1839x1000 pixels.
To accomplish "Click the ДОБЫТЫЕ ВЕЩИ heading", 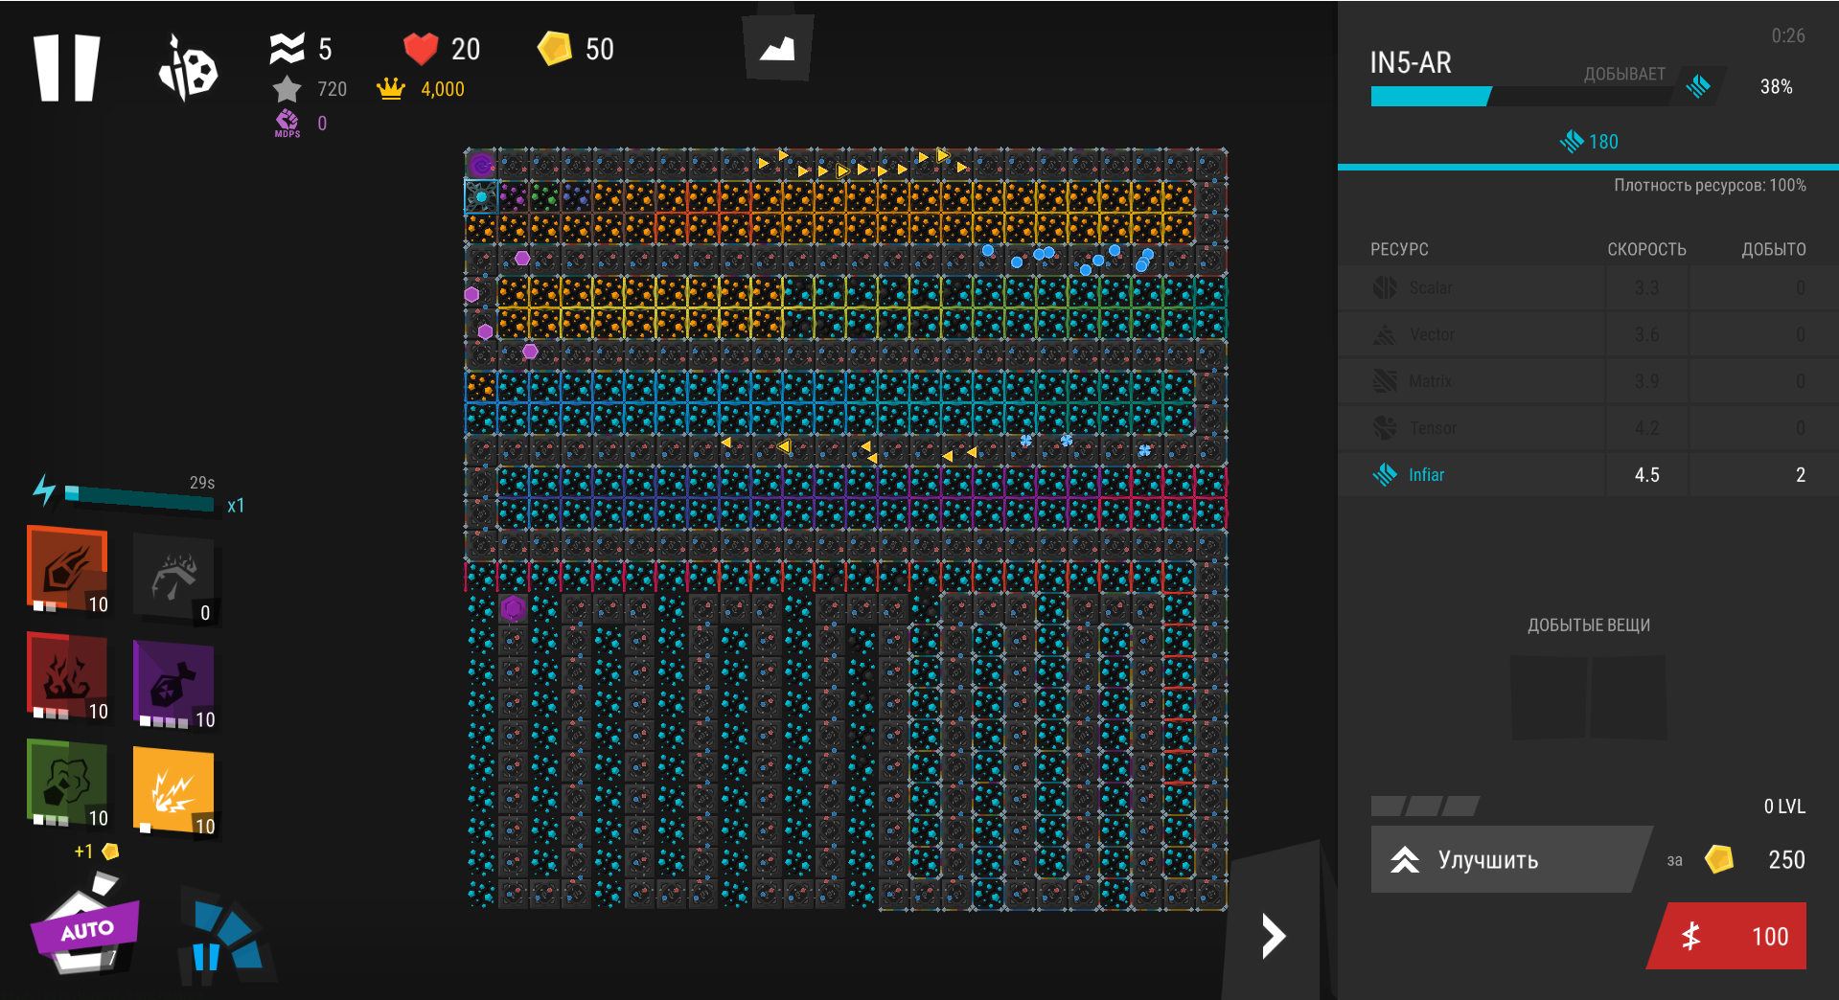I will (x=1589, y=625).
